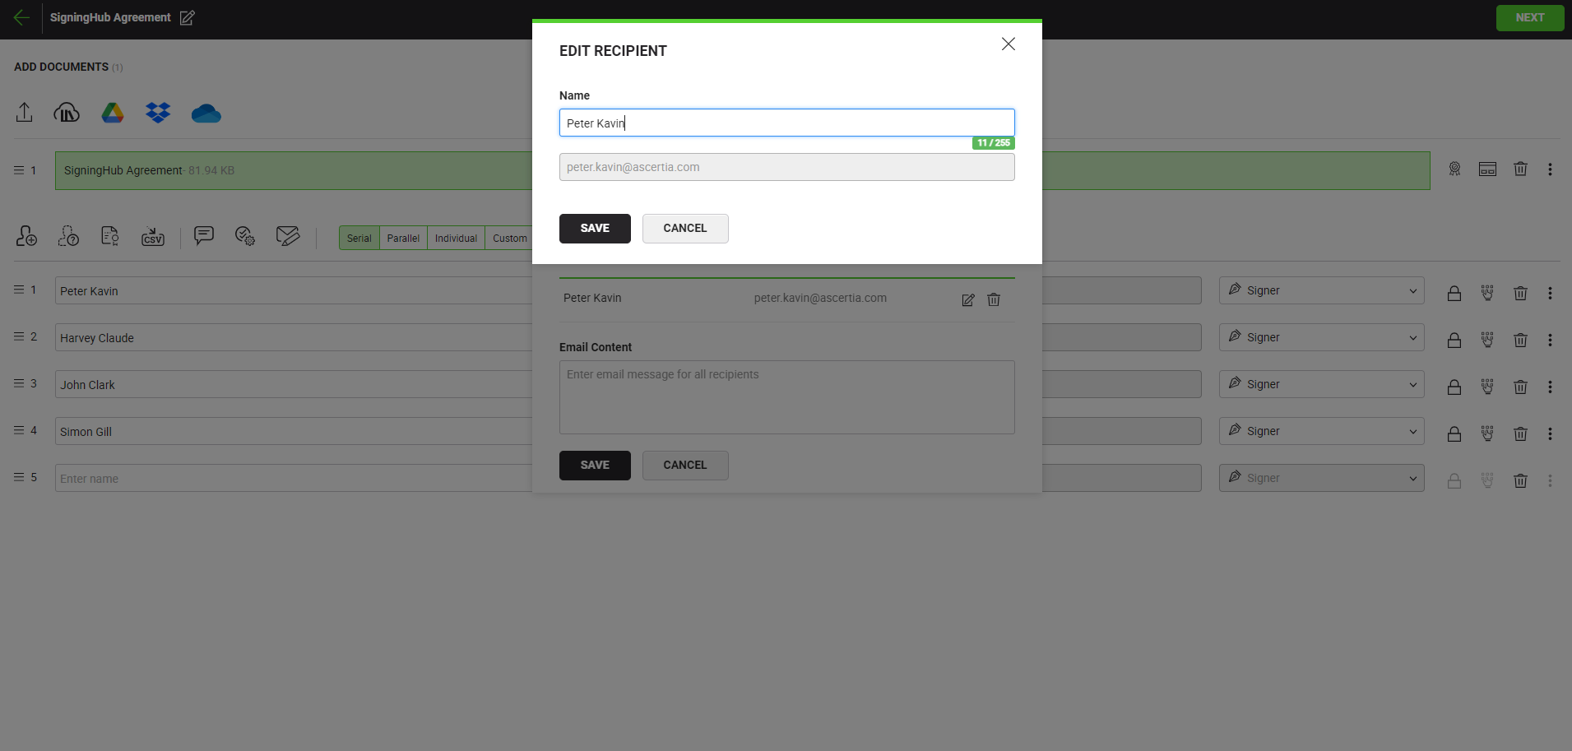This screenshot has width=1572, height=751.
Task: Open more options for Simon Gill row
Action: tap(1550, 433)
